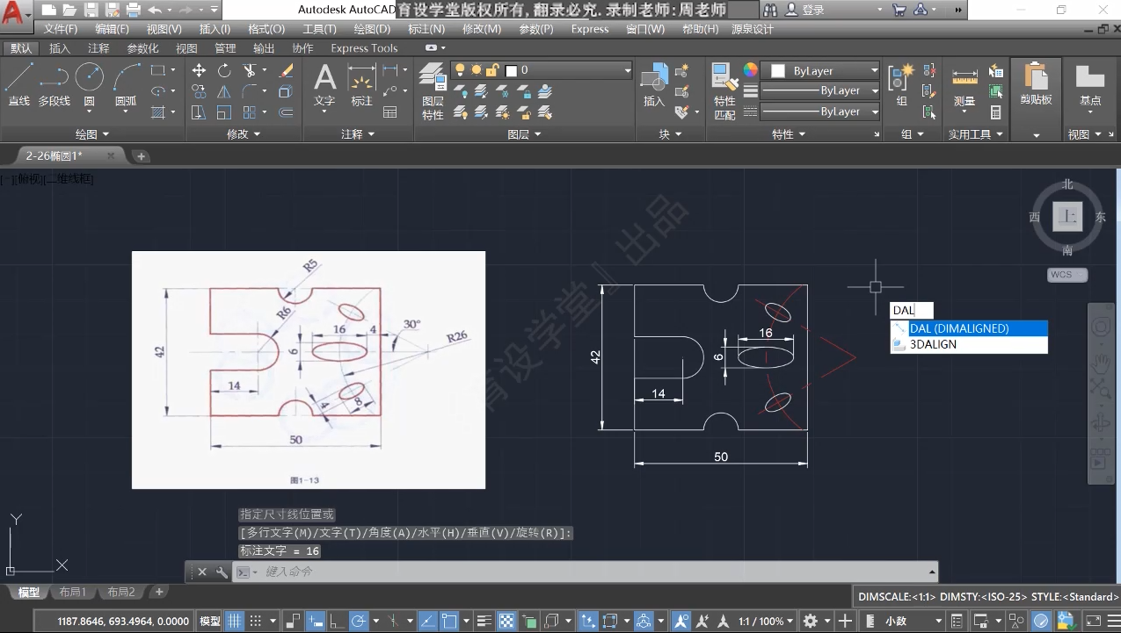Open the 修改(M) menu
Screen dimensions: 1121x633
tap(482, 29)
